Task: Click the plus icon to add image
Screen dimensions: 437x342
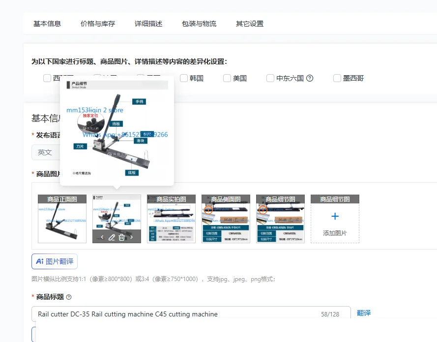Action: coord(335,216)
